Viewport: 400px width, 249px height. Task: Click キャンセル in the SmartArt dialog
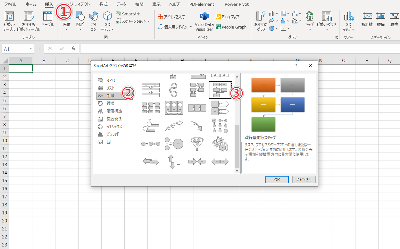(x=304, y=180)
